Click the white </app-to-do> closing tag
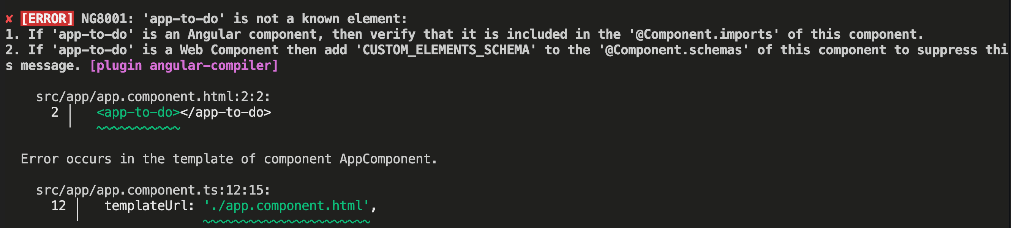This screenshot has height=228, width=1011. [226, 112]
